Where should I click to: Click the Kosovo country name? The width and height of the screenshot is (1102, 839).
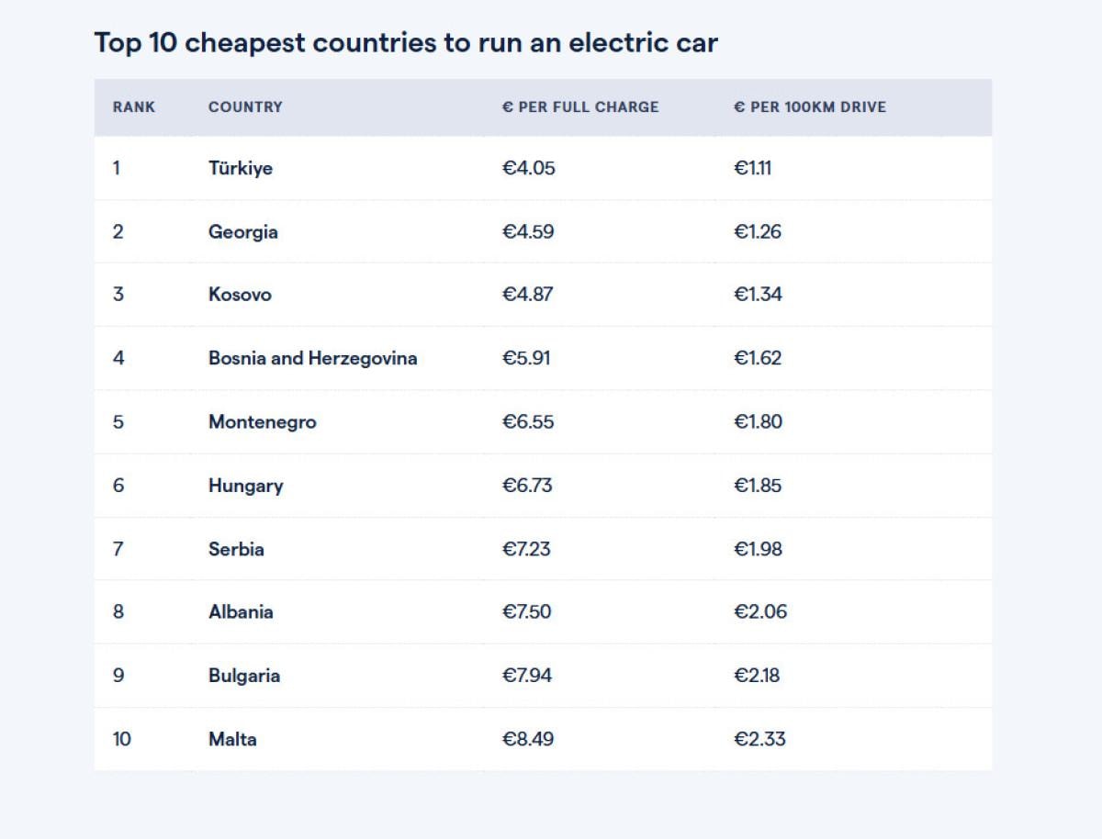point(240,296)
